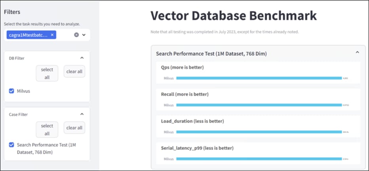
Task: Click the Case Filter header label
Action: tap(18, 114)
